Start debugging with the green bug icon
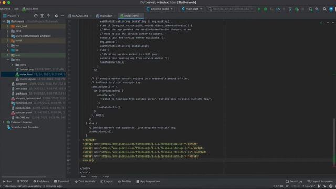The image size is (336, 189). coord(265,9)
